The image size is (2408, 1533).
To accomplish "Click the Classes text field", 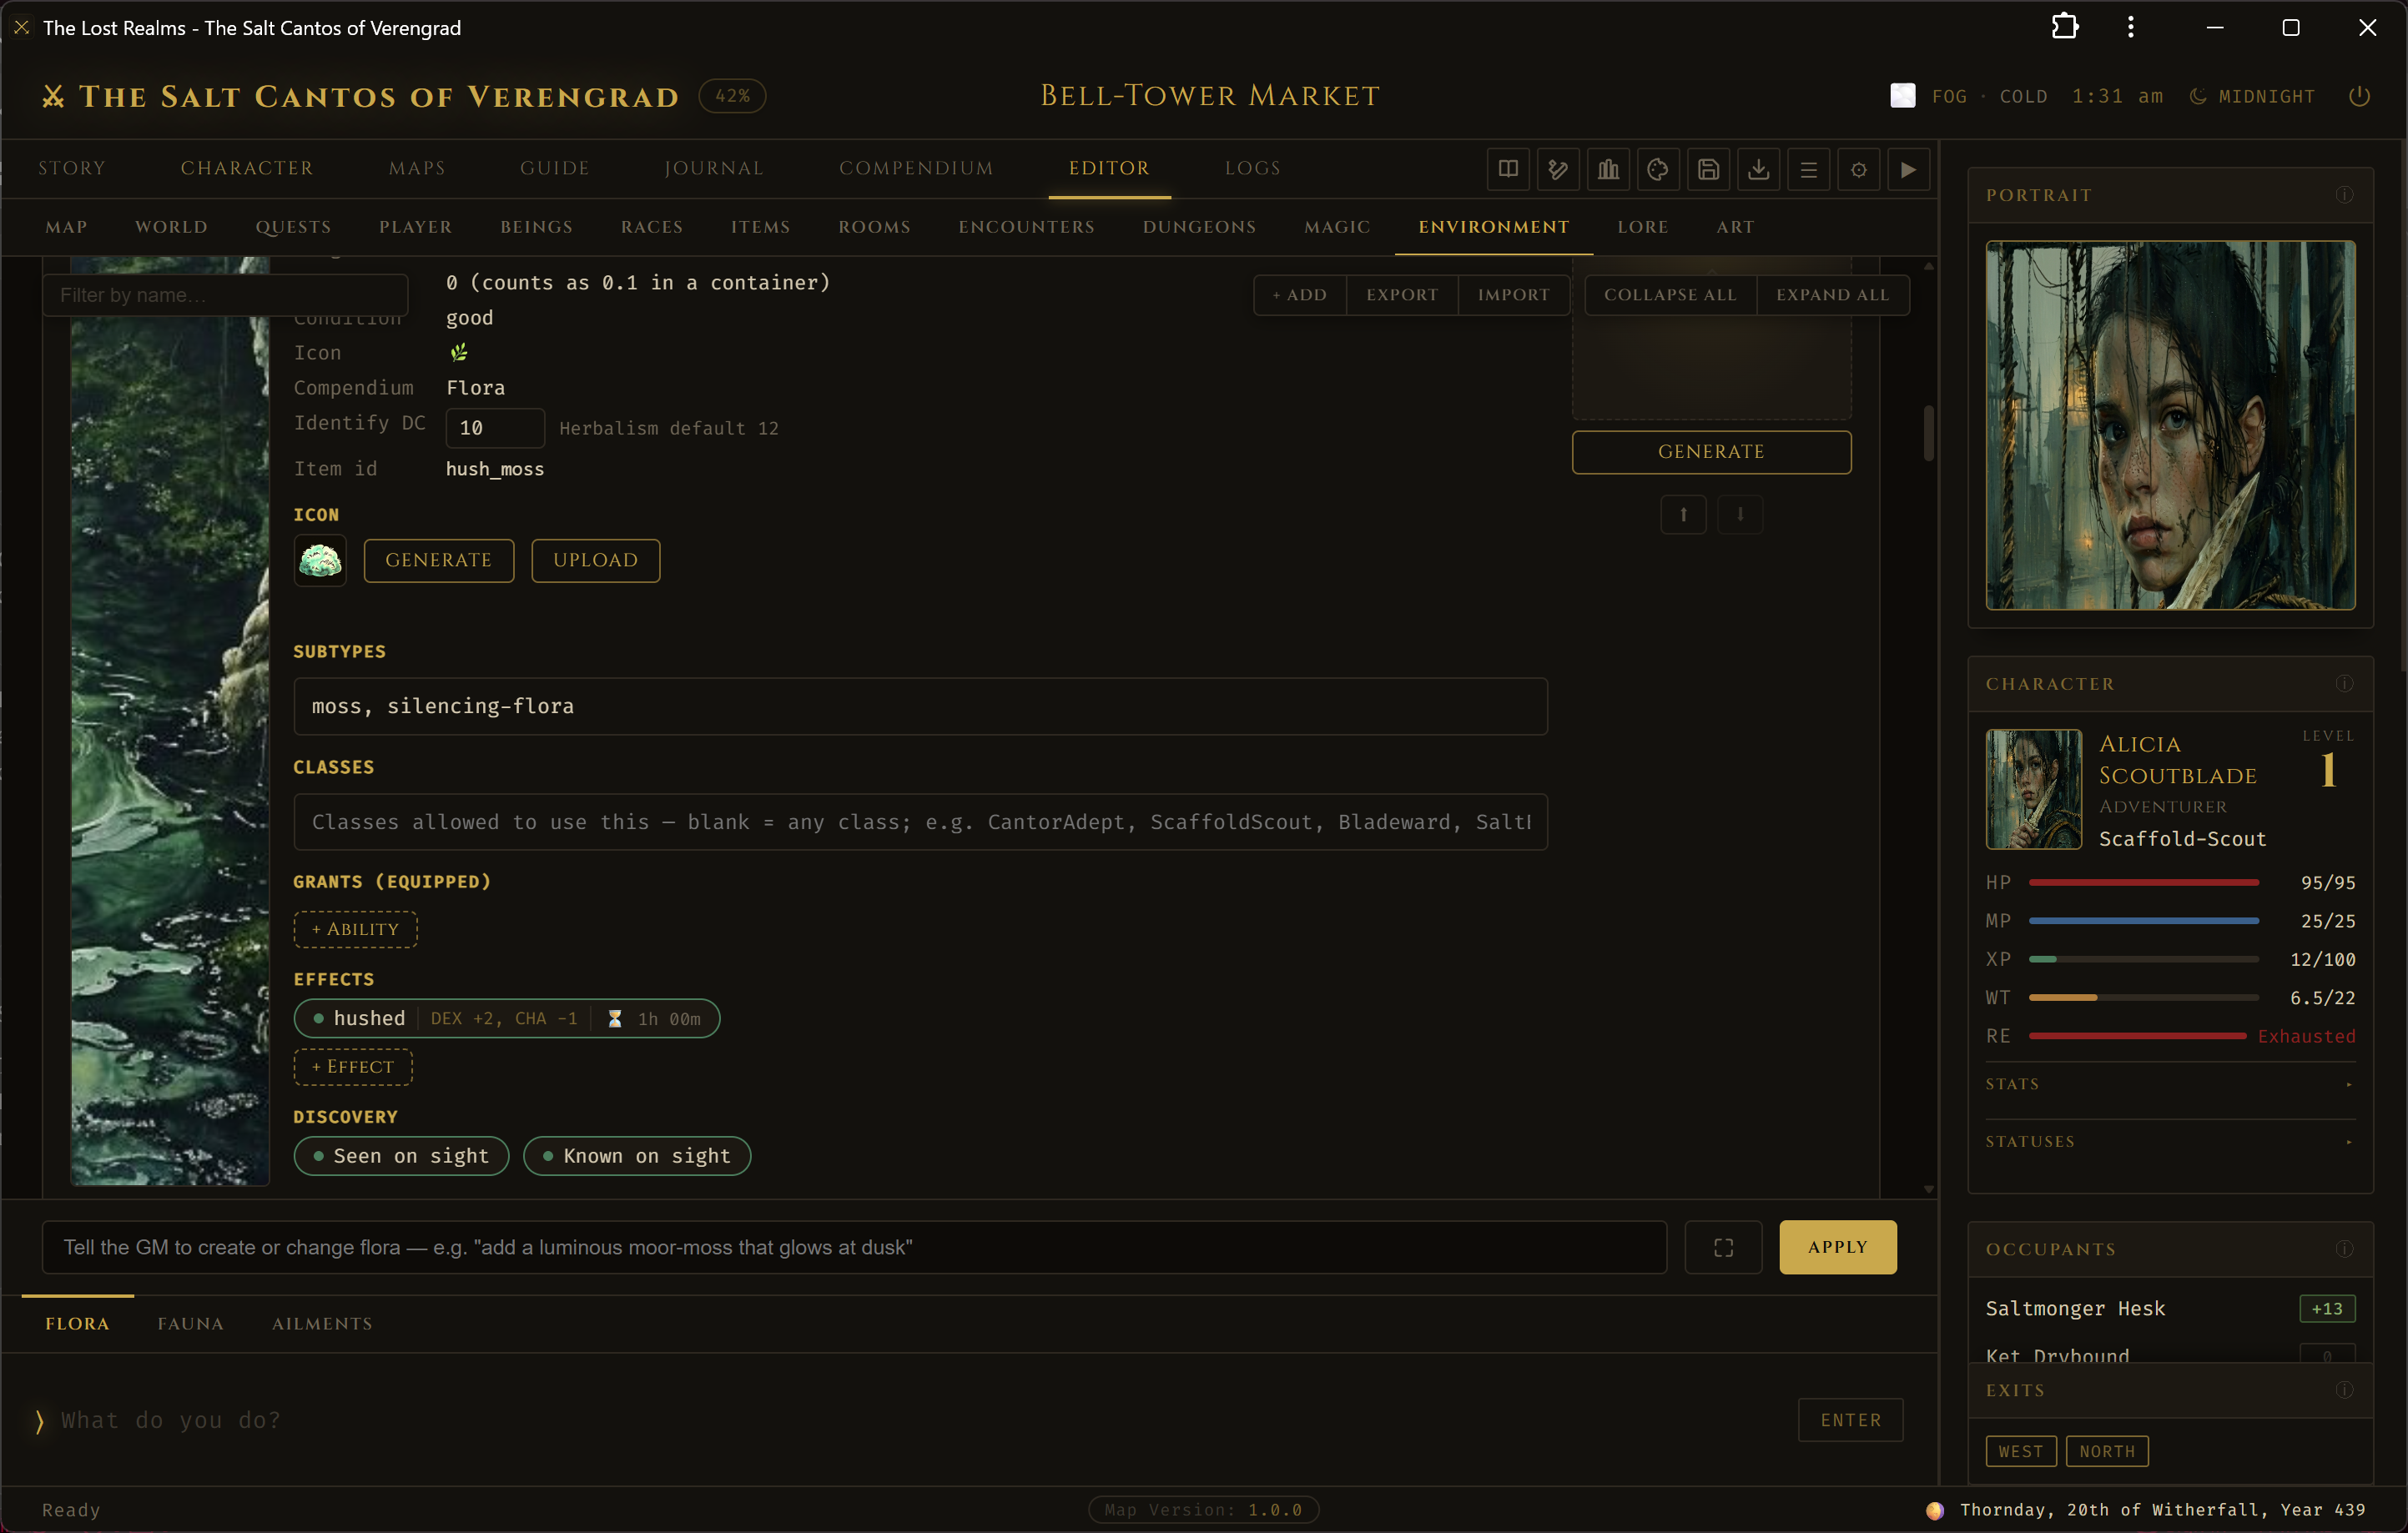I will coord(920,822).
